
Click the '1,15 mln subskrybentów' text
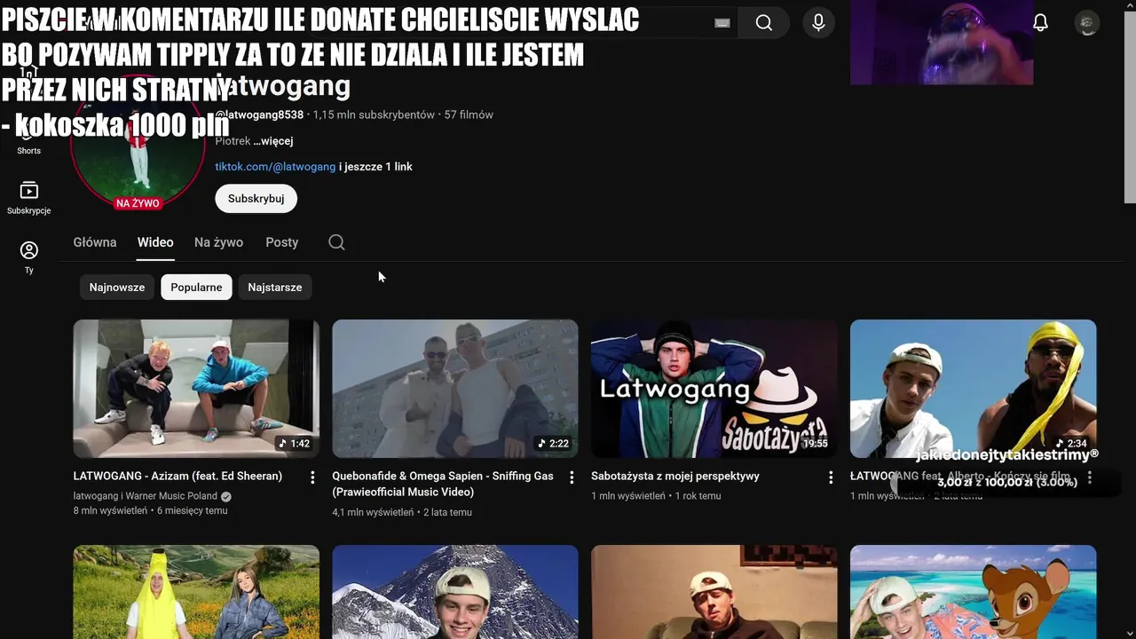pos(374,115)
